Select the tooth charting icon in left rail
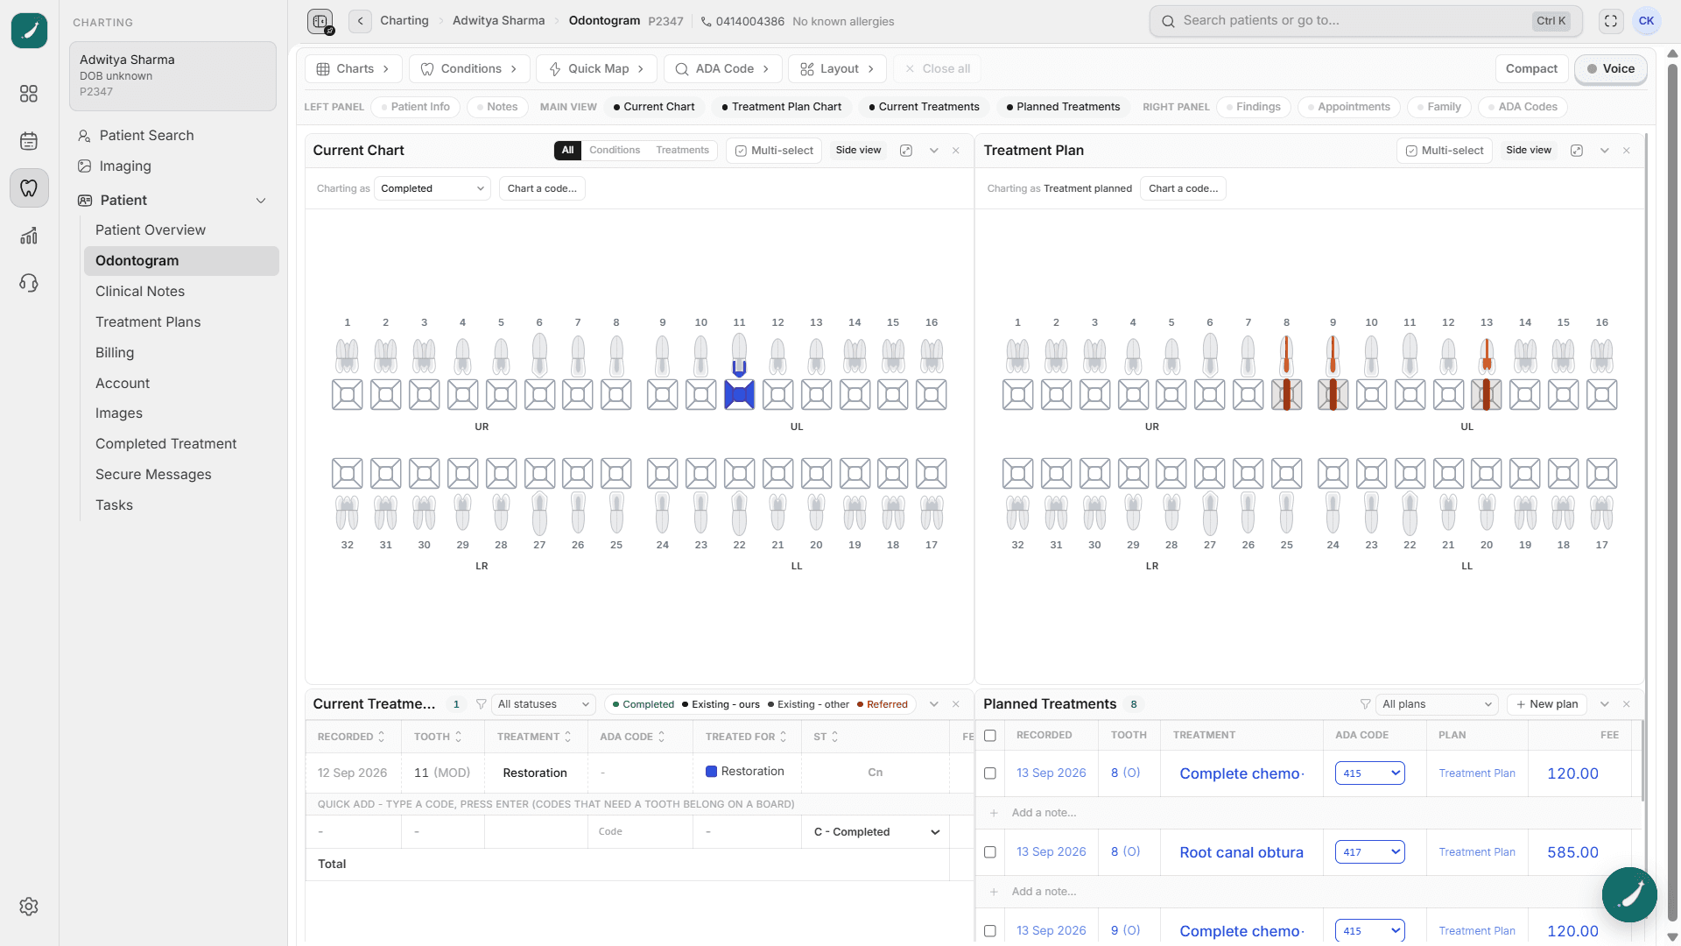The image size is (1681, 946). tap(29, 188)
